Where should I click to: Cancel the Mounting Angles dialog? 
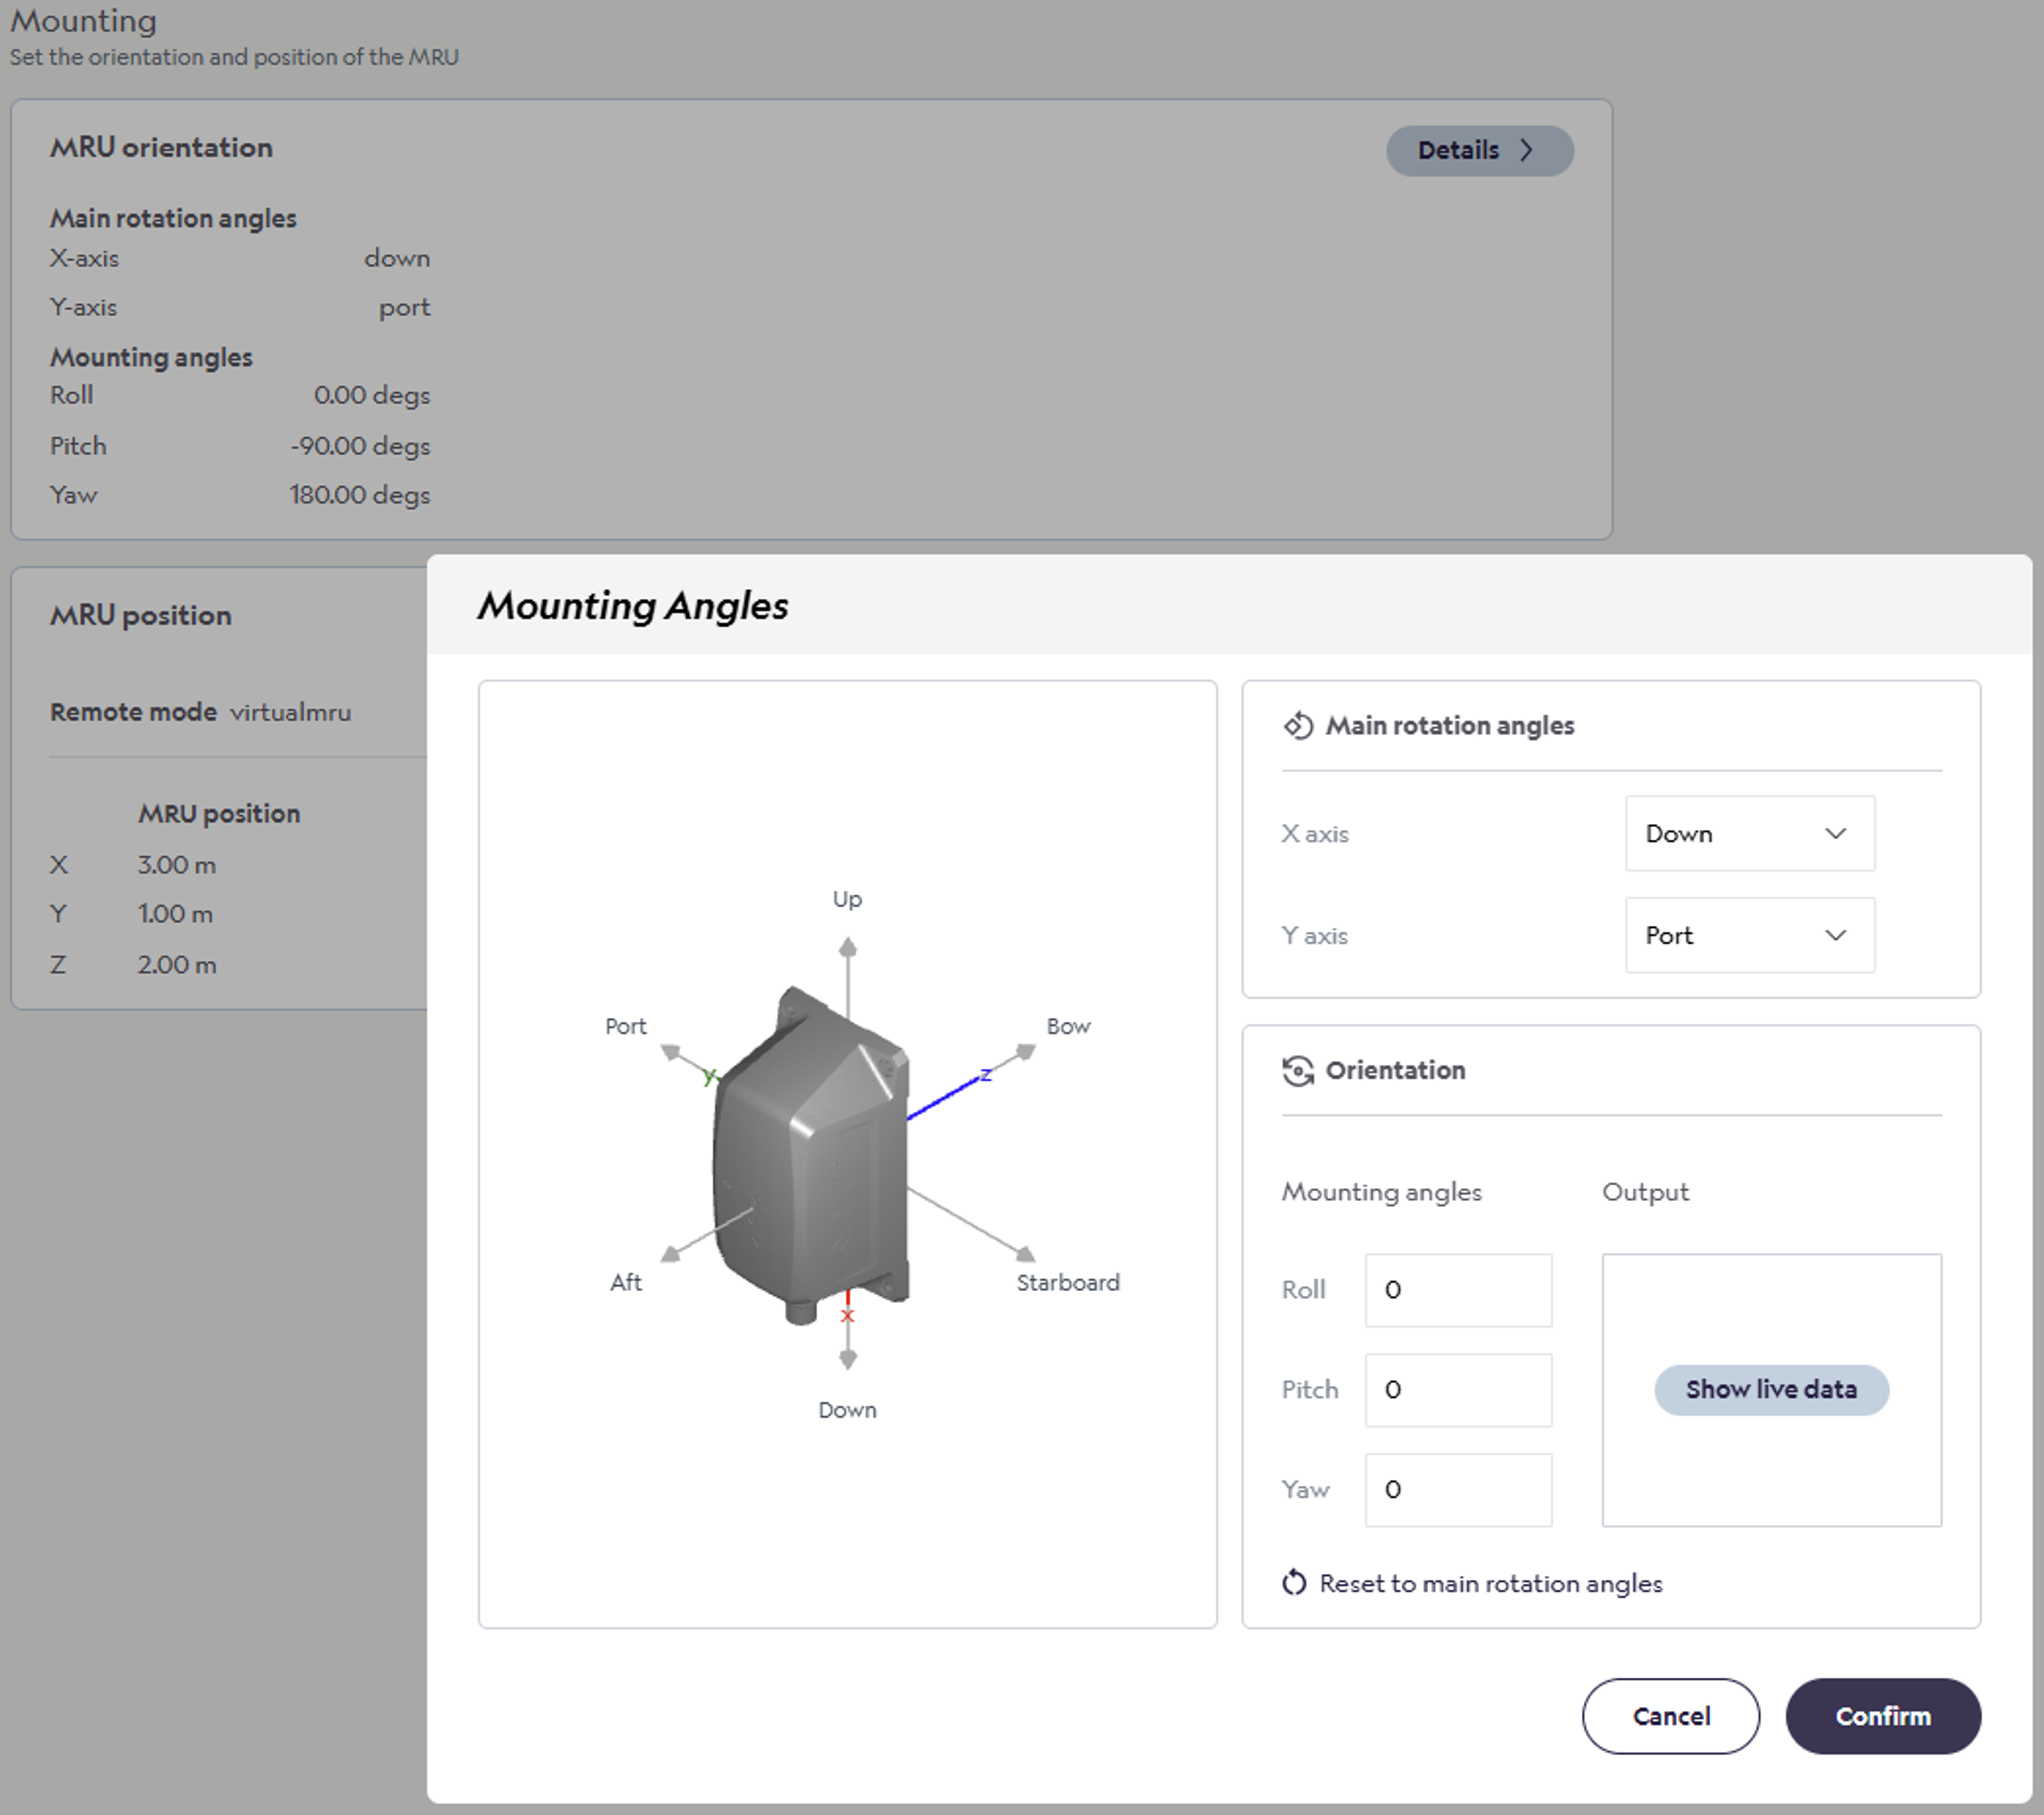pyautogui.click(x=1670, y=1716)
